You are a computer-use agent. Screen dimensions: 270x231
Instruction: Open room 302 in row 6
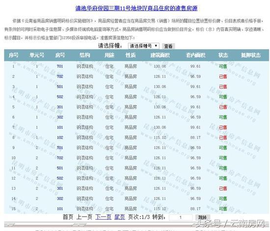pos(60,117)
